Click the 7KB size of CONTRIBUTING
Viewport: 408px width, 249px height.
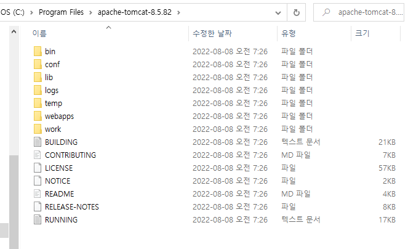(x=389, y=155)
